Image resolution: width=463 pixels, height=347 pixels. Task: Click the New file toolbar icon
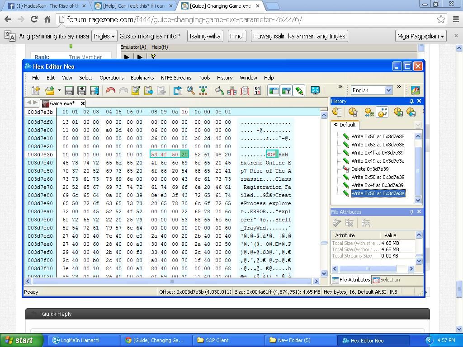(35, 90)
